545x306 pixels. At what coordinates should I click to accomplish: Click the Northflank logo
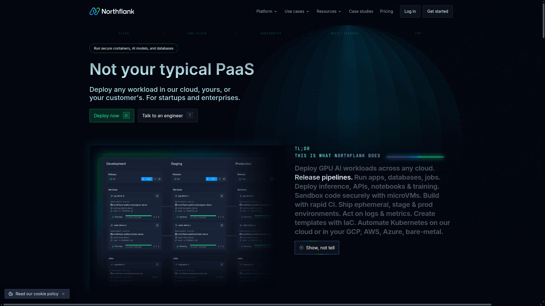[112, 11]
